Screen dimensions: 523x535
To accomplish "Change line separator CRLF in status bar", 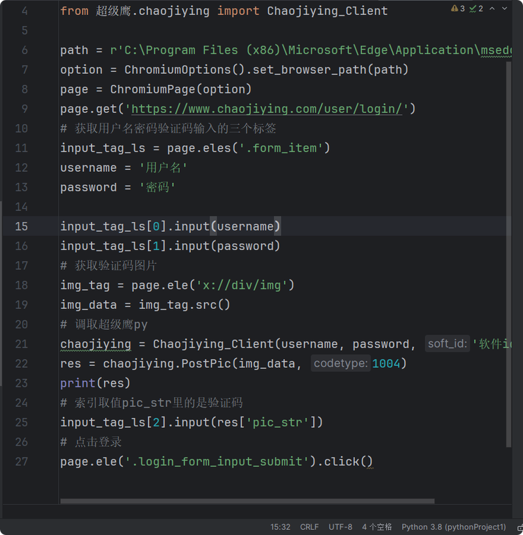I will (x=309, y=527).
